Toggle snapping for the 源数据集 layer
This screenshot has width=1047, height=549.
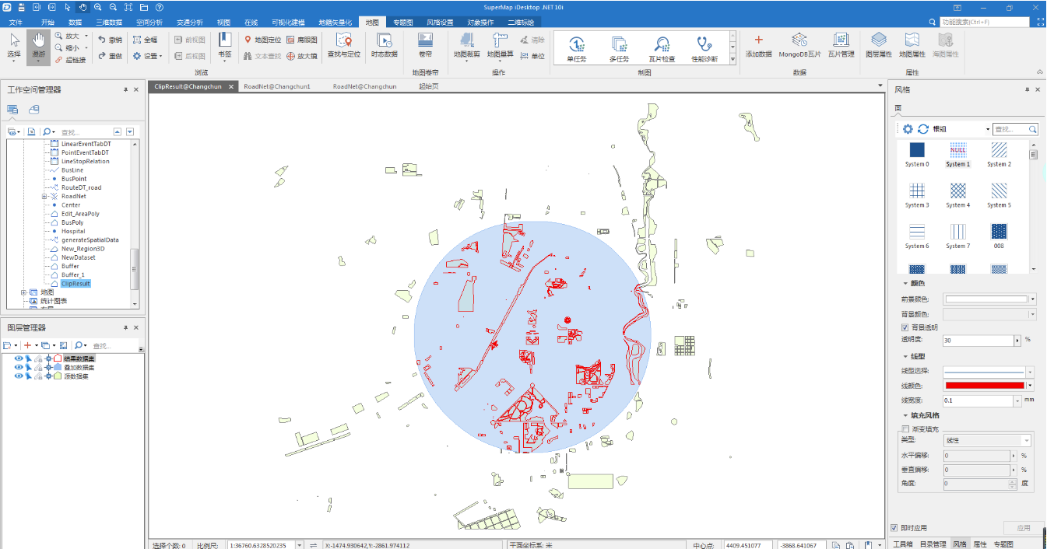(x=48, y=376)
